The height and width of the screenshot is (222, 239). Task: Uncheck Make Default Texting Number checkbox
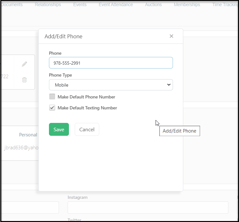click(52, 108)
